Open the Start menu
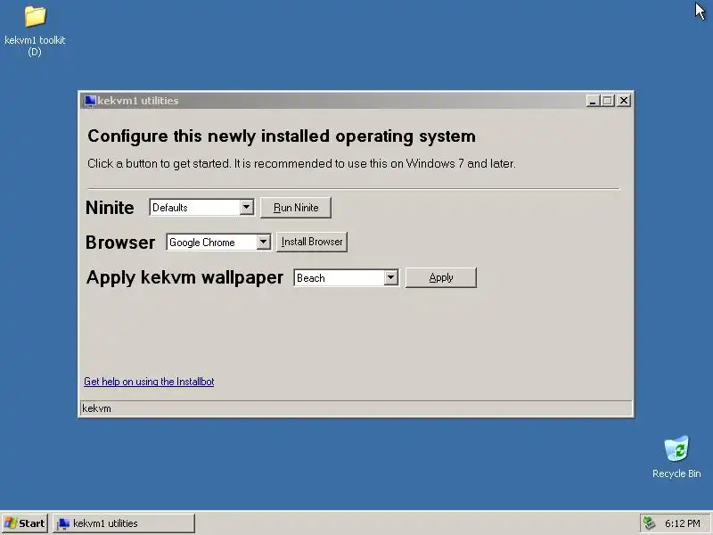The width and height of the screenshot is (713, 535). coord(25,523)
